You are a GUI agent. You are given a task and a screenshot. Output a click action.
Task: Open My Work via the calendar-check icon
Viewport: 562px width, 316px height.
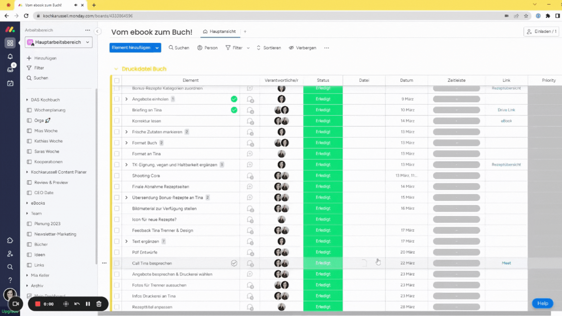tap(10, 83)
